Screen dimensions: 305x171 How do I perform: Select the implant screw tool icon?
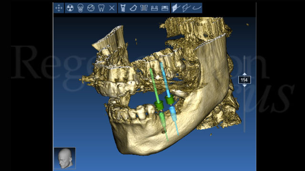tap(123, 8)
